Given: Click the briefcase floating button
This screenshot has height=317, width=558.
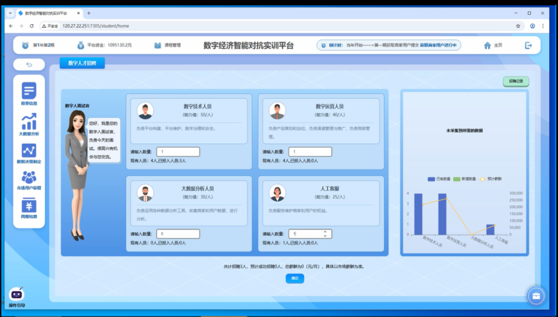Looking at the screenshot, I should coord(536,296).
